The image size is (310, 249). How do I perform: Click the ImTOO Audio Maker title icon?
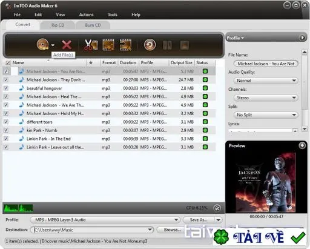click(x=8, y=6)
